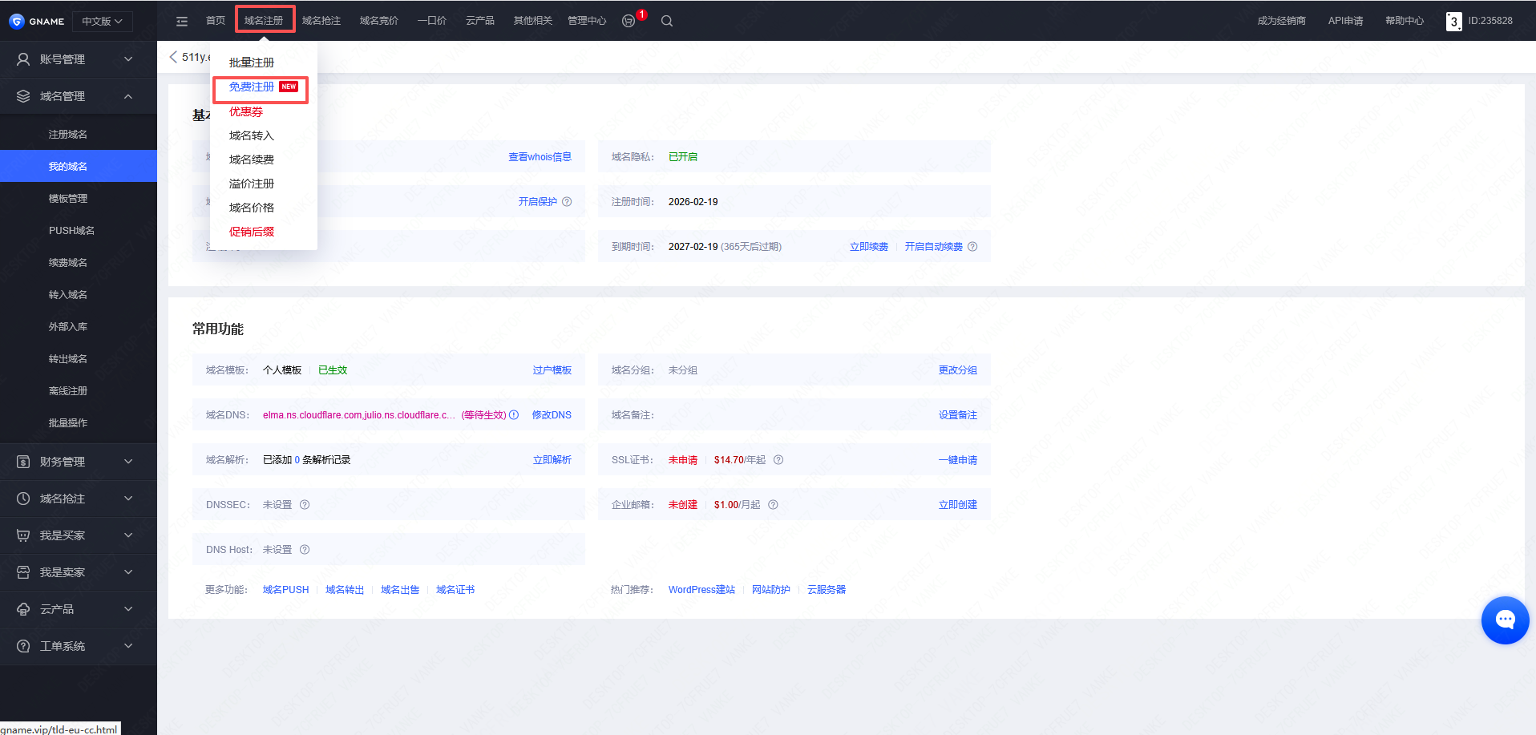This screenshot has height=735, width=1536.
Task: Select 免费注册 from the dropdown menu
Action: click(252, 87)
